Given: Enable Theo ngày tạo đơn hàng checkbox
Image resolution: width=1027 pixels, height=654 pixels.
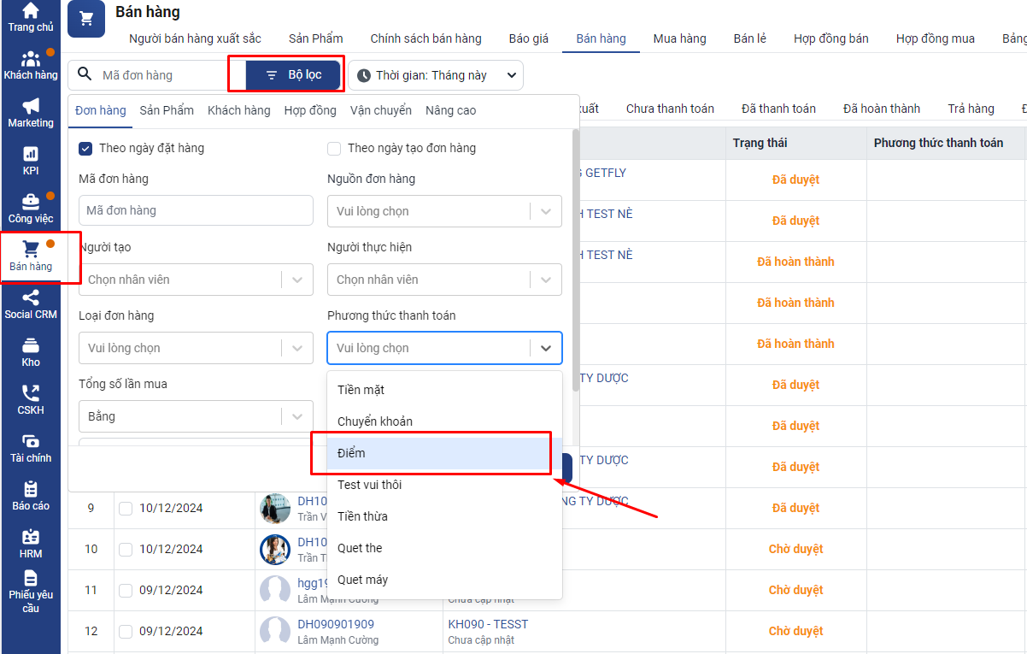Looking at the screenshot, I should tap(334, 149).
